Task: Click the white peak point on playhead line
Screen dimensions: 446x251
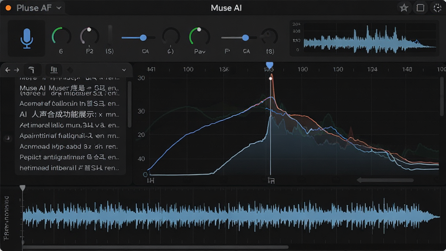Action: (x=270, y=78)
